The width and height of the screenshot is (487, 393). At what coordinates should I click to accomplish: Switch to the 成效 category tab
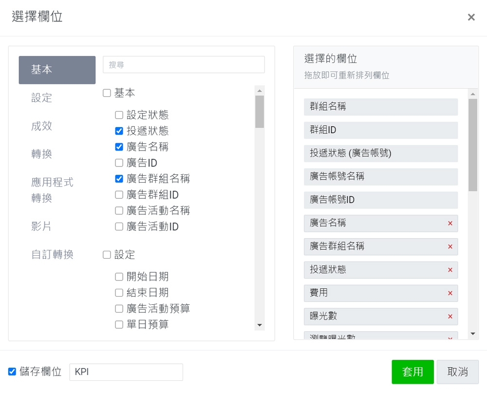[x=42, y=126]
